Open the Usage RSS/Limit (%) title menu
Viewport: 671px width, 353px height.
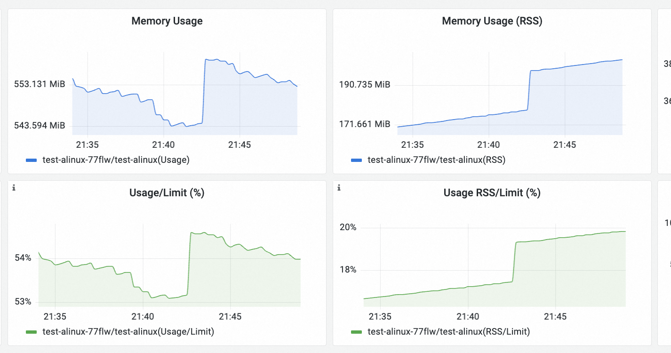click(x=492, y=193)
